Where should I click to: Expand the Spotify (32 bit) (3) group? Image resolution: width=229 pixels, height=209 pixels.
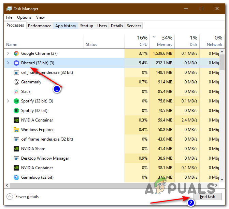(x=8, y=101)
